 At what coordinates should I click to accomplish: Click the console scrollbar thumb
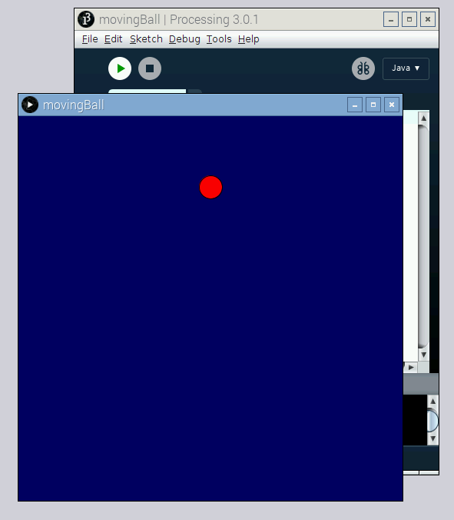point(432,420)
